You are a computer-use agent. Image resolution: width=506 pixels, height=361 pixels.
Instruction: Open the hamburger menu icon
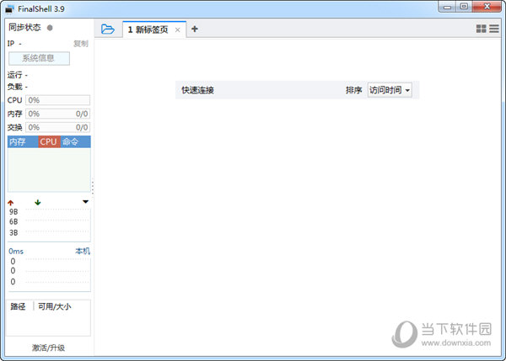(x=494, y=29)
